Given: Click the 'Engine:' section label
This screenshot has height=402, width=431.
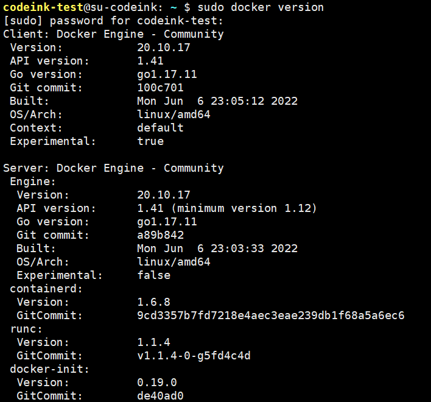Looking at the screenshot, I should [33, 182].
